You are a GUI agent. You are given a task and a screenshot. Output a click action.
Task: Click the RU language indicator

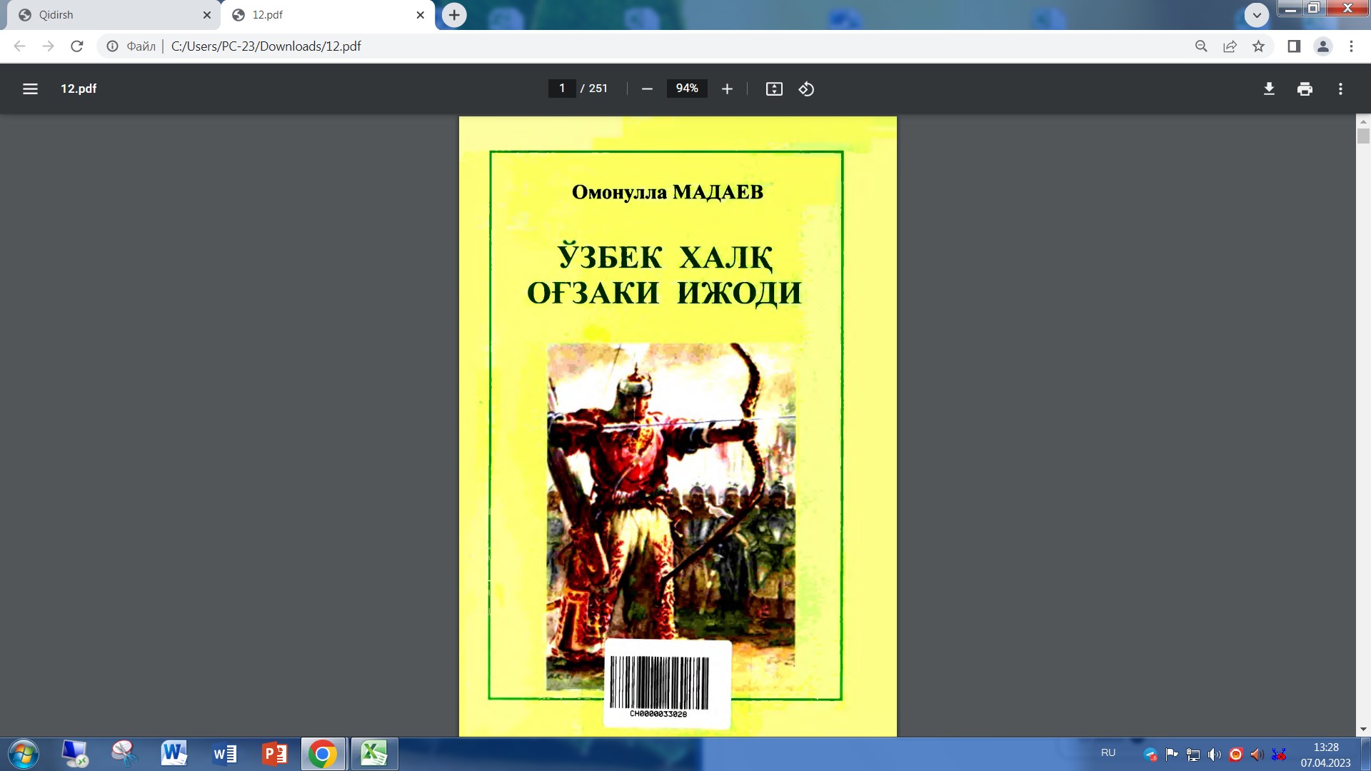point(1108,753)
